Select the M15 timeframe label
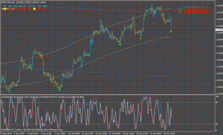Image resolution: width=223 pixels, height=135 pixels. (15, 6)
